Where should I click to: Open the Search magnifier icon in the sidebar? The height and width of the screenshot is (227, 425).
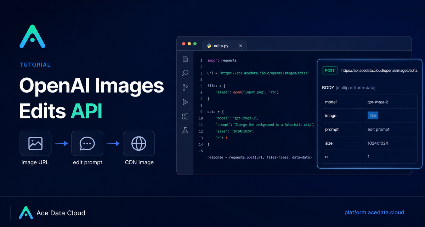click(x=185, y=73)
